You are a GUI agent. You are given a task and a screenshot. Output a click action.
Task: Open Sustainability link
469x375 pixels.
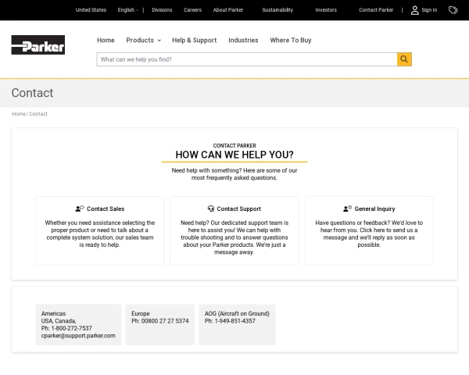277,10
